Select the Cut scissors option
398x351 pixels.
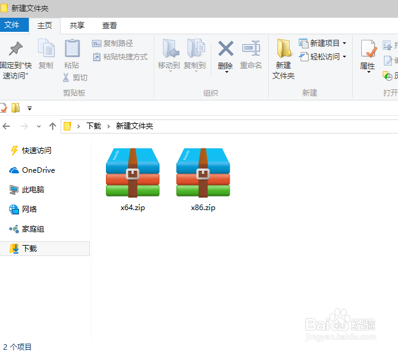coord(75,77)
